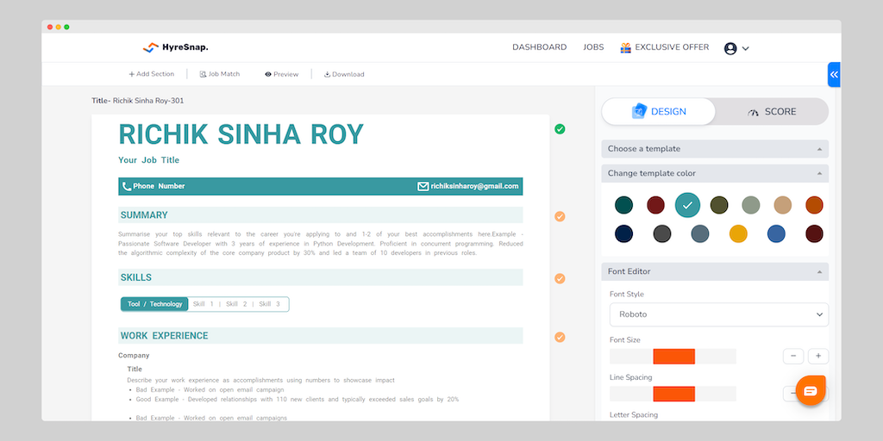This screenshot has width=883, height=441.
Task: Click the Font Size slider bar
Action: pyautogui.click(x=673, y=357)
